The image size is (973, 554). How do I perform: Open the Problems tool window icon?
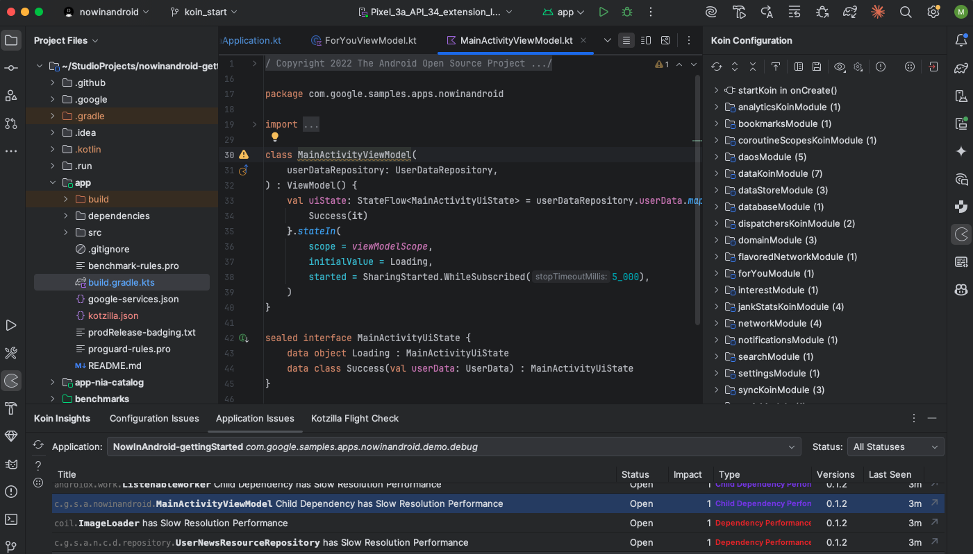pos(11,492)
